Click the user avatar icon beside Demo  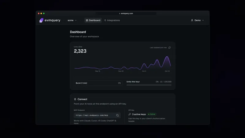(x=192, y=20)
